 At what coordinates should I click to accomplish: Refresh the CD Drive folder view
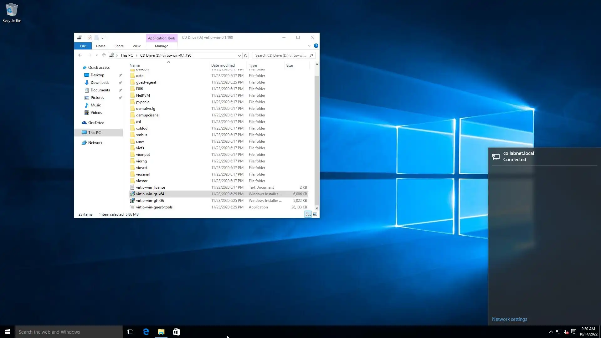pos(246,55)
